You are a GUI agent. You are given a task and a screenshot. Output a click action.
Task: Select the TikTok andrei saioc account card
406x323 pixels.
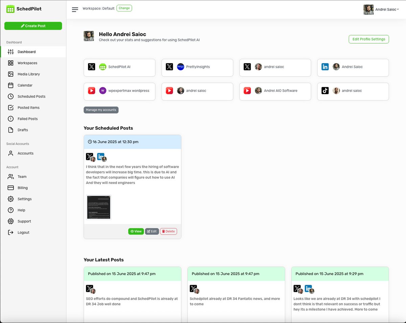coord(353,91)
